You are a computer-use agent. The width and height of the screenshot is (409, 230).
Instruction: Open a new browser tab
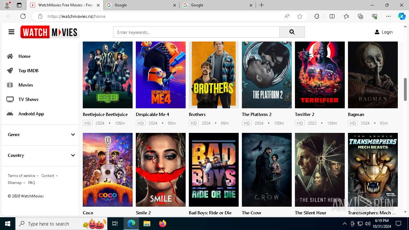coord(261,5)
